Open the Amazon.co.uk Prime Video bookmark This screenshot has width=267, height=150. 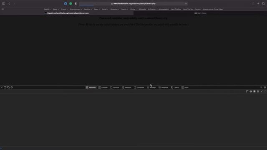coord(212,9)
